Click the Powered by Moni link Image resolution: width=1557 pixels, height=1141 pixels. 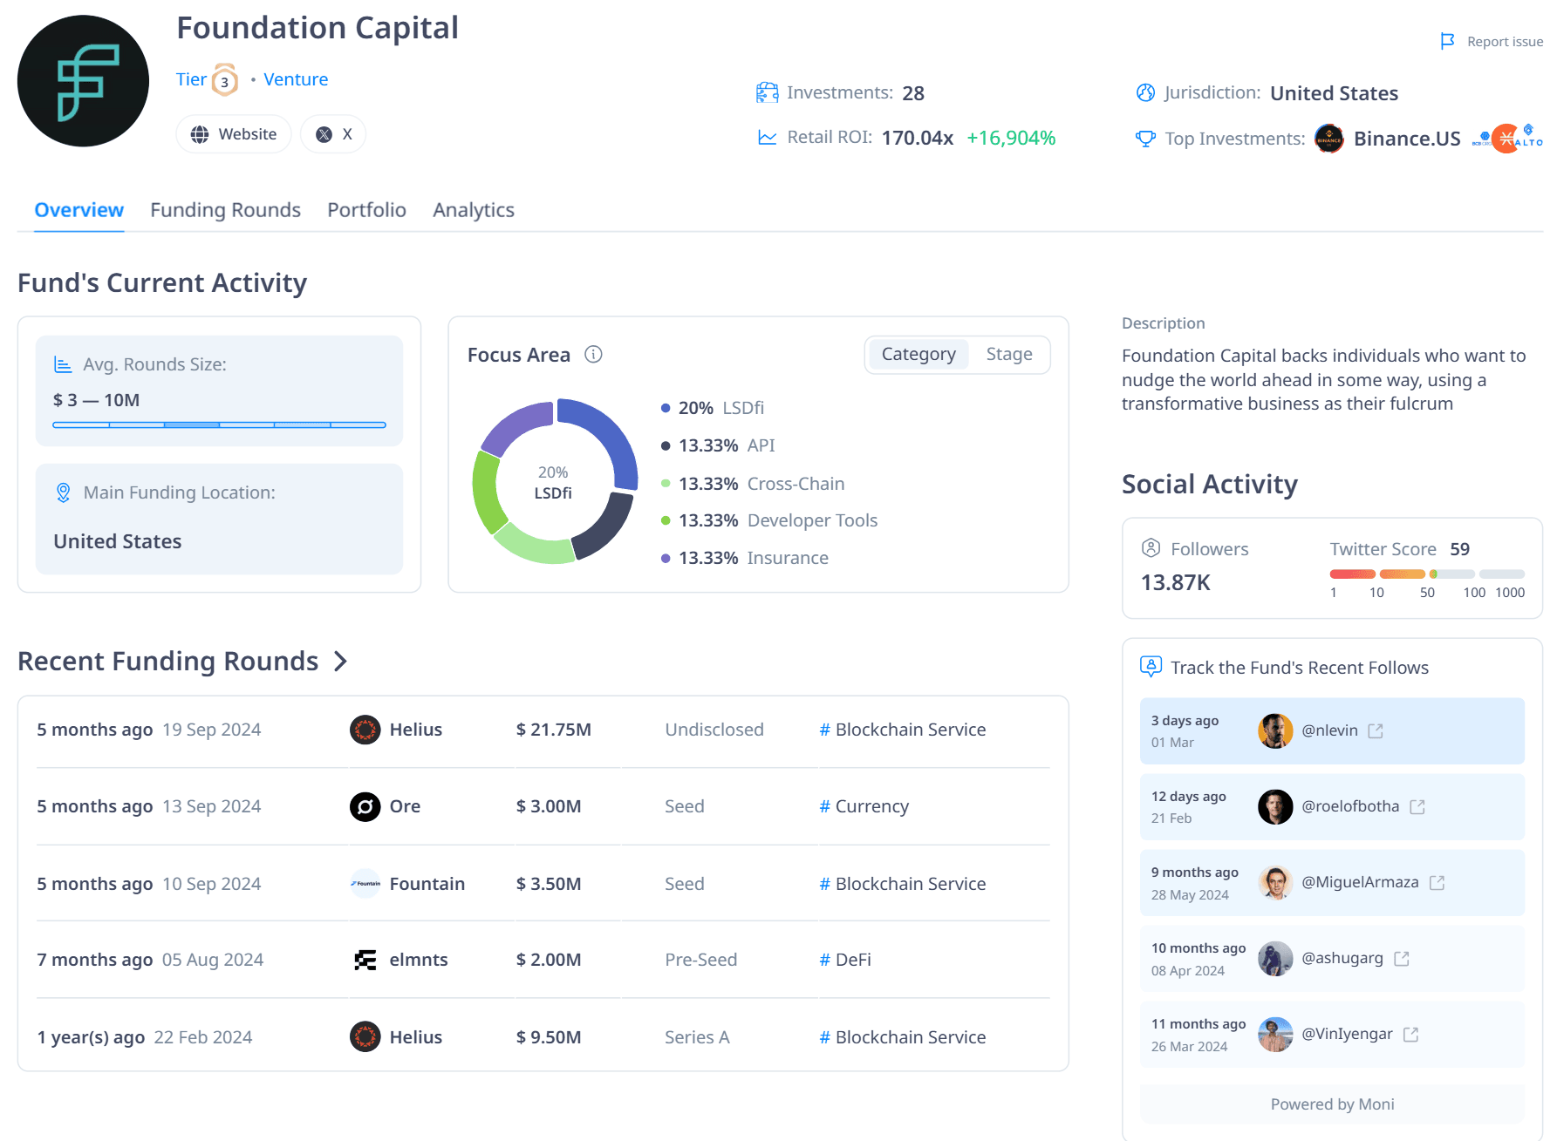[x=1332, y=1104]
